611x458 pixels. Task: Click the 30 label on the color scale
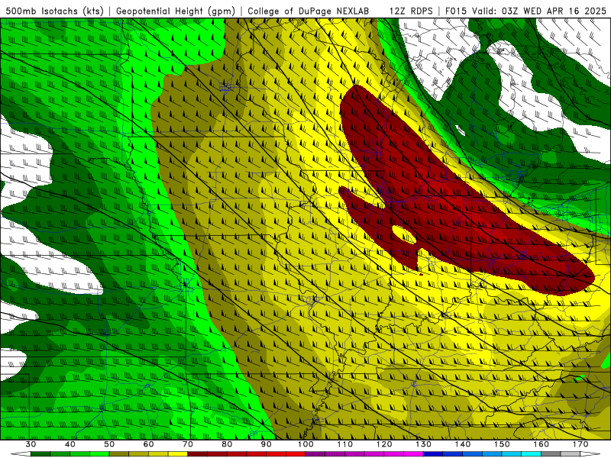31,444
